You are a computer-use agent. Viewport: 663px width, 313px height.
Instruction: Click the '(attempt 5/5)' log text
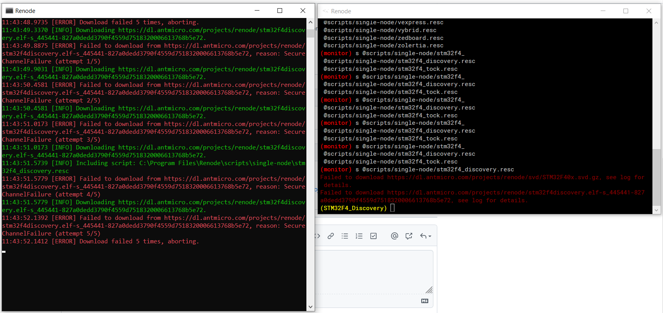(78, 234)
